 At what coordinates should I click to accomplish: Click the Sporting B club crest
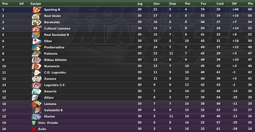[37, 9]
